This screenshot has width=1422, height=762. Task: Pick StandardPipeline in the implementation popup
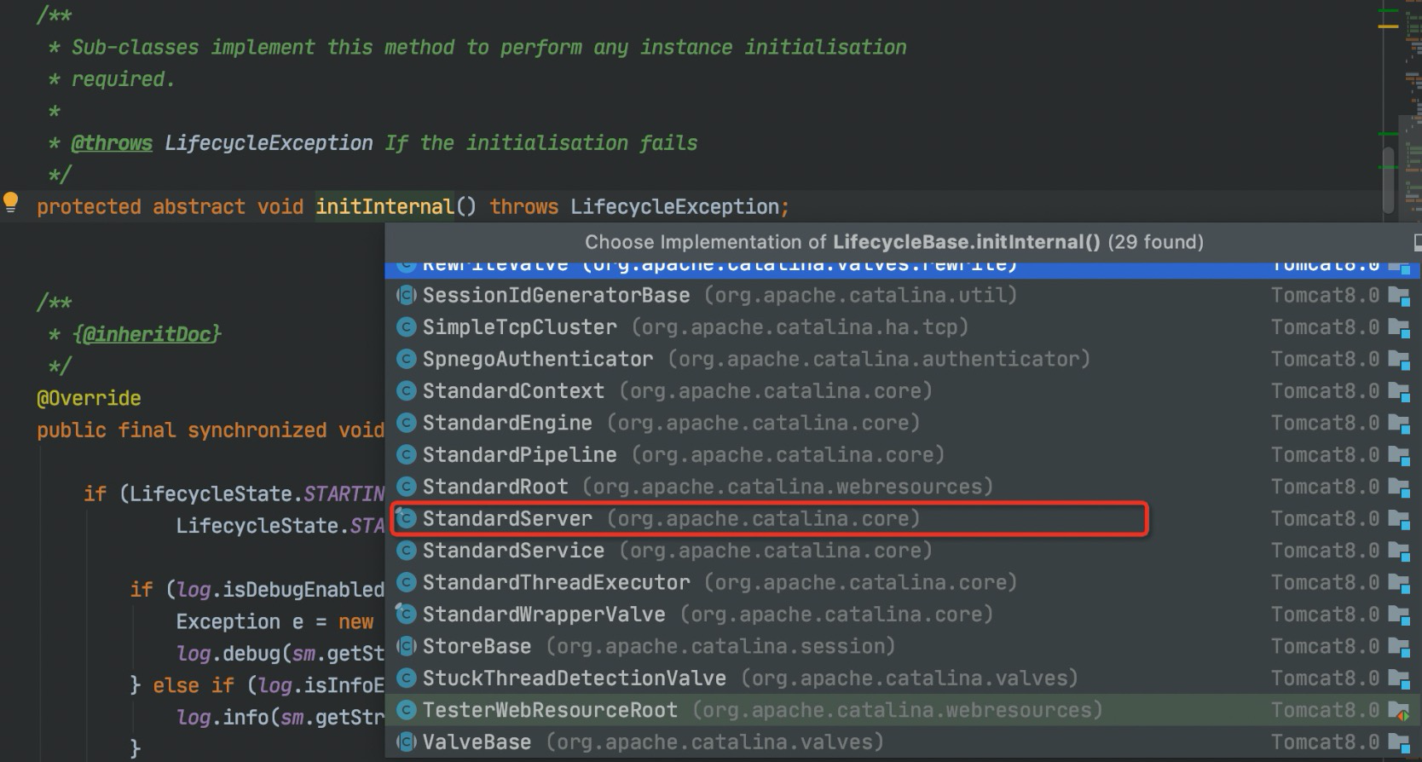click(x=904, y=455)
